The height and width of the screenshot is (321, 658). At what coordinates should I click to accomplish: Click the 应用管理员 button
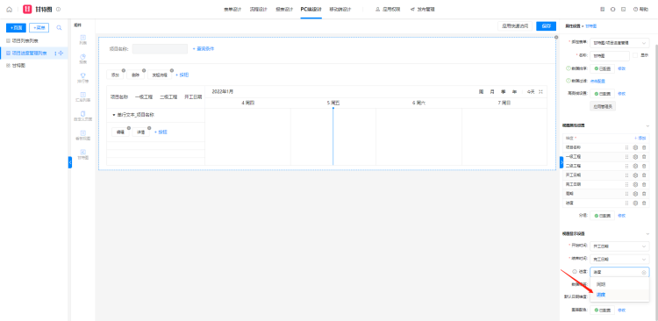pos(603,106)
